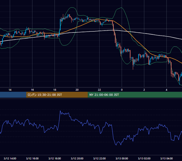182x161 pixels.
Task: Click the NY 21:00-06:00 JST session bar
Action: pos(135,95)
